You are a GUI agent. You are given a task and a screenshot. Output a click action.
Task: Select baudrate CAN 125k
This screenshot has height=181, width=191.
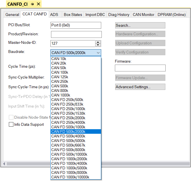tap(76, 77)
